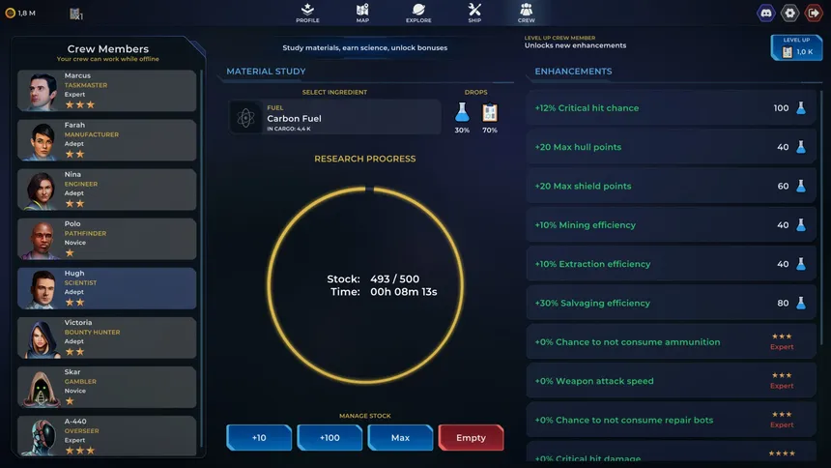This screenshot has width=831, height=468.
Task: Open Carbon Fuel ingredient selector
Action: click(334, 117)
